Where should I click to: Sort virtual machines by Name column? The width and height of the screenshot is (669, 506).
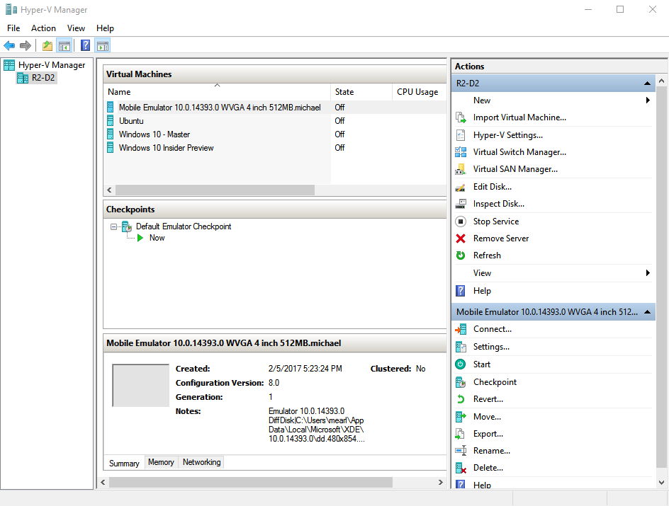point(217,91)
